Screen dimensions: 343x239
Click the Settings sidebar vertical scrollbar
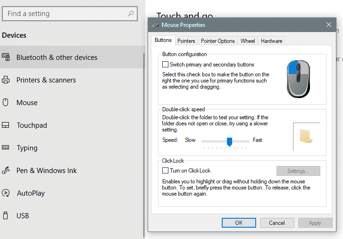144,145
